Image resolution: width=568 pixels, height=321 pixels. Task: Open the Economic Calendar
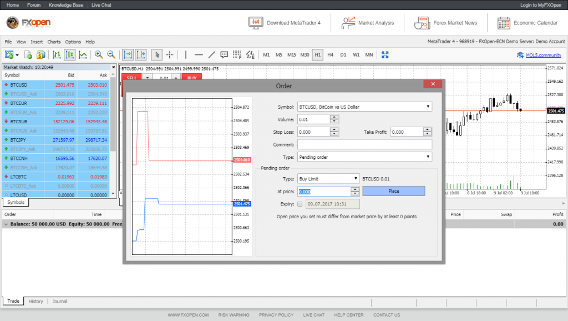(x=528, y=23)
